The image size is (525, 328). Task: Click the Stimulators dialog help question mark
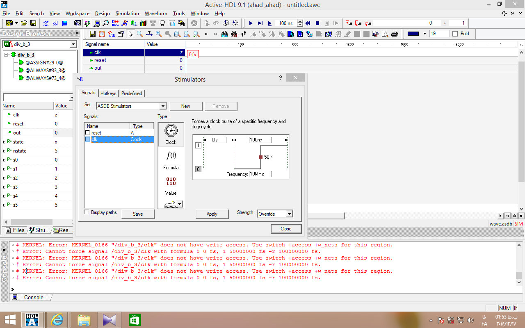[x=281, y=77]
